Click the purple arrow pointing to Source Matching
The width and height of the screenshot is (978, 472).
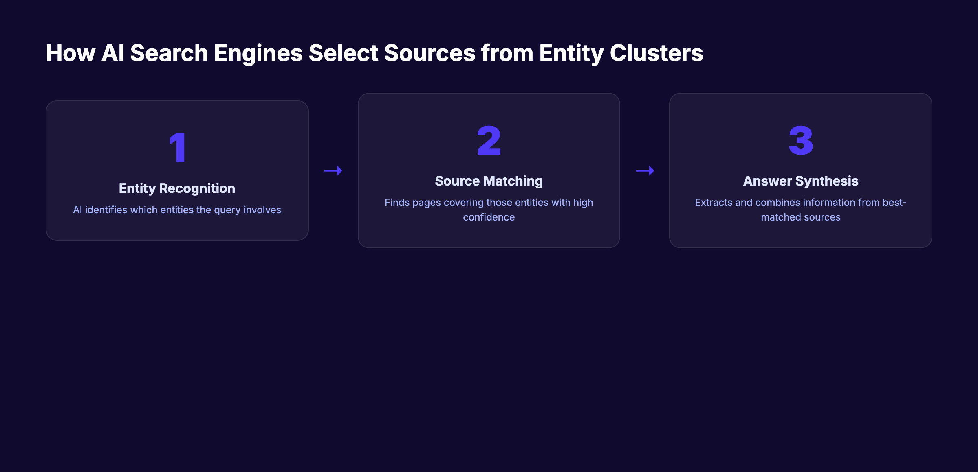pos(333,170)
